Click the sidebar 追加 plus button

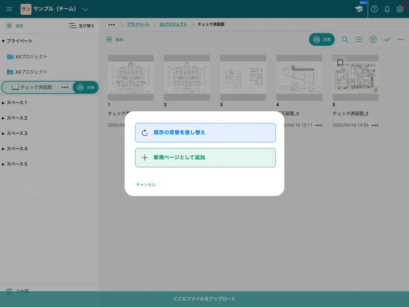click(15, 25)
